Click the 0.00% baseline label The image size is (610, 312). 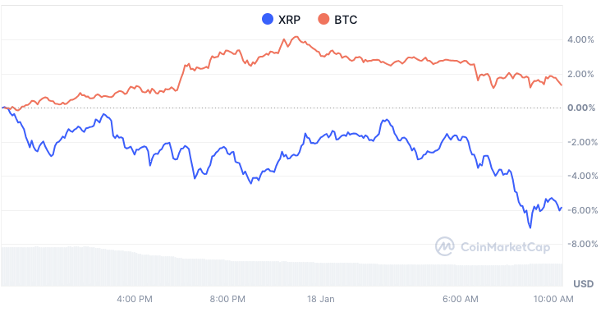pyautogui.click(x=581, y=108)
